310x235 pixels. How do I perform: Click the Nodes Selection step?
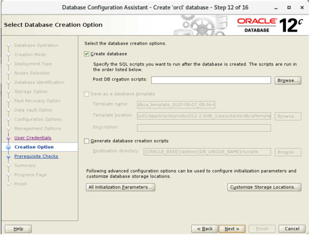(x=32, y=73)
